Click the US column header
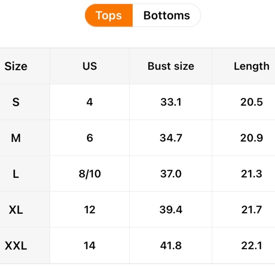The height and width of the screenshot is (275, 275). pyautogui.click(x=90, y=66)
